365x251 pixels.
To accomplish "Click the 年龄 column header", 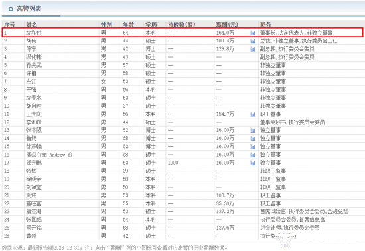I will (129, 25).
